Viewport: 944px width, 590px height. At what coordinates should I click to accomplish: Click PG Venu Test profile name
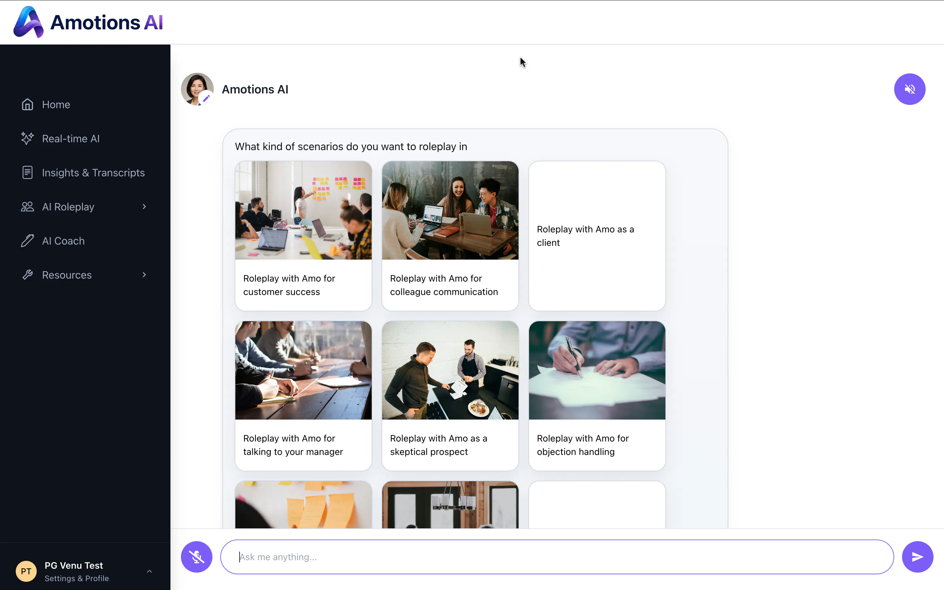74,565
